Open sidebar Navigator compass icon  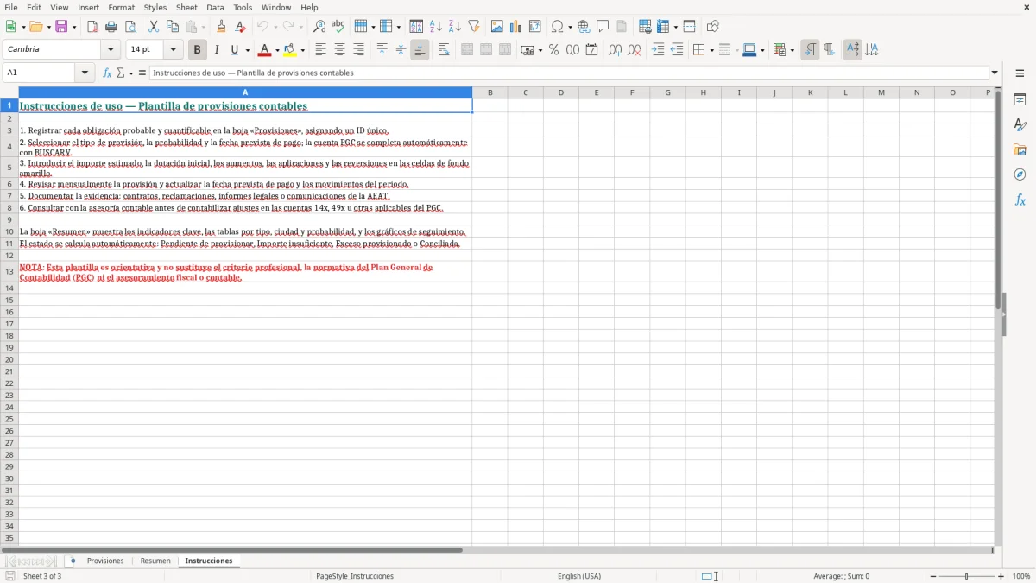coord(1020,174)
